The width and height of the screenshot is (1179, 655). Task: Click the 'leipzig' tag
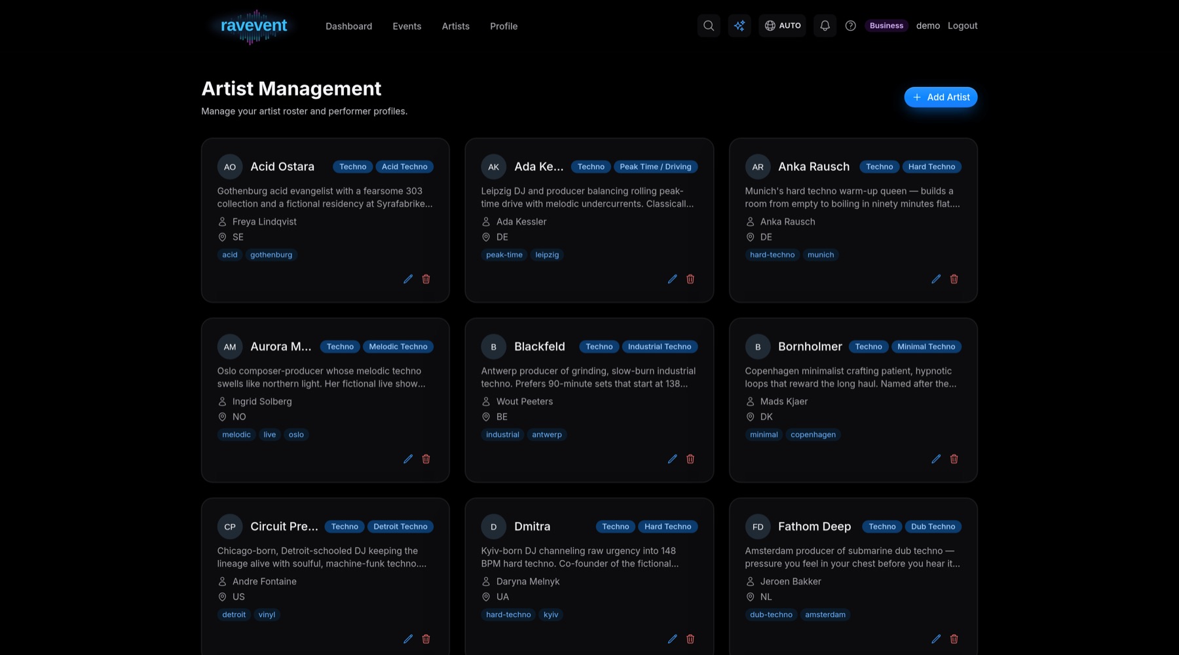(x=547, y=255)
